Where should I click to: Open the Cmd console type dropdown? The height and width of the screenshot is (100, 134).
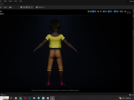pyautogui.click(x=4, y=95)
